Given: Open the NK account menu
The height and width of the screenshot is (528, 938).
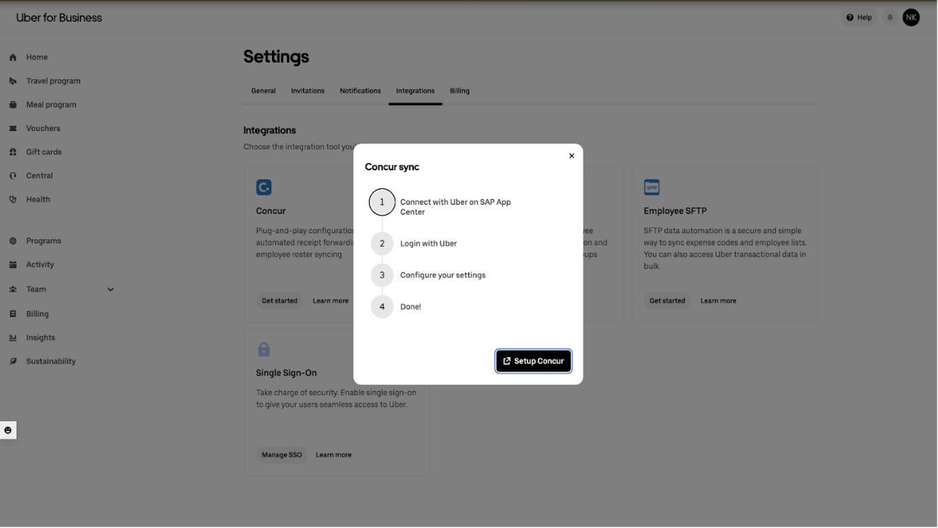Looking at the screenshot, I should coord(911,17).
